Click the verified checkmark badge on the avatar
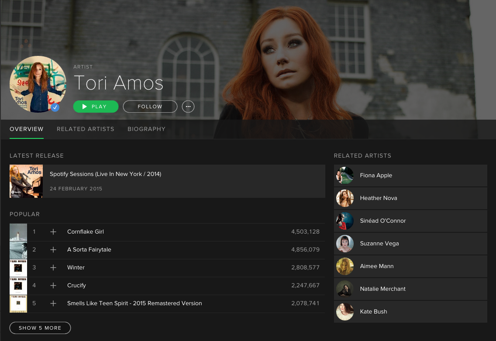 [55, 107]
